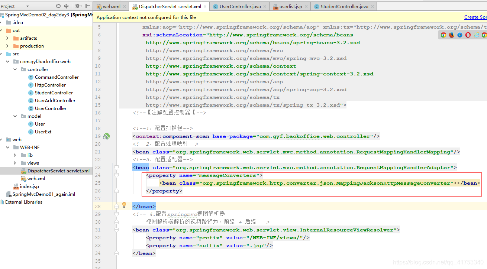Fold the property tag on line 24
The image size is (487, 269).
pyautogui.click(x=116, y=175)
